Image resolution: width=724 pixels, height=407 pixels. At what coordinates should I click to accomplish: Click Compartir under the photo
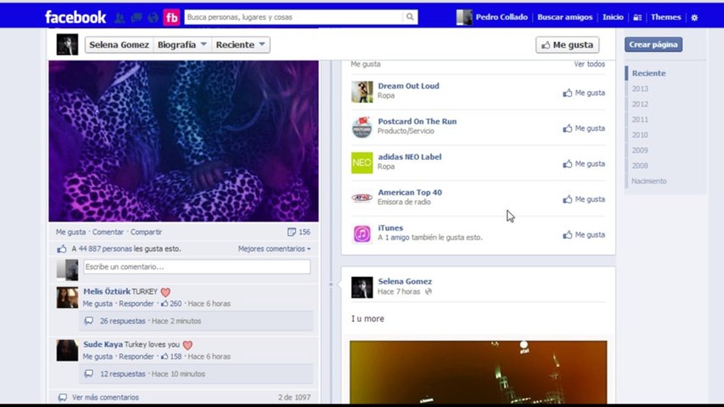coord(146,232)
